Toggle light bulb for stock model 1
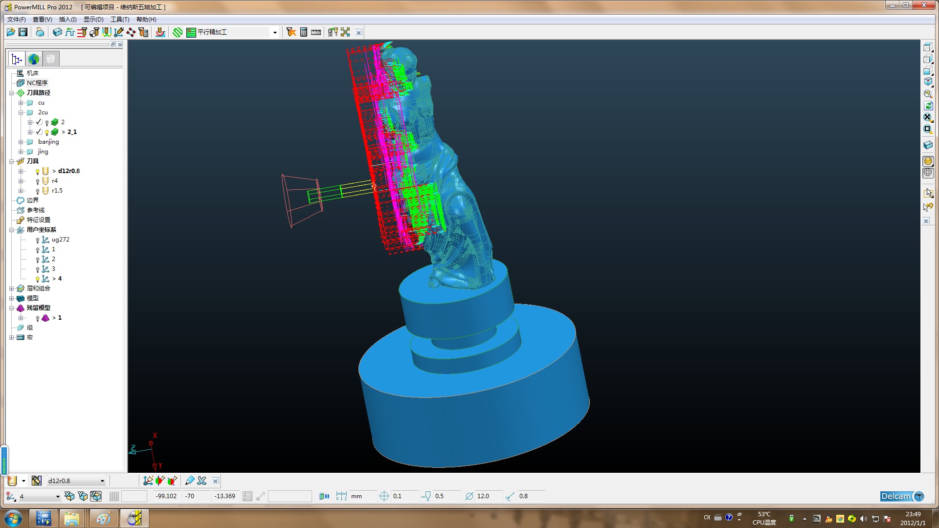Viewport: 939px width, 528px height. [x=38, y=318]
